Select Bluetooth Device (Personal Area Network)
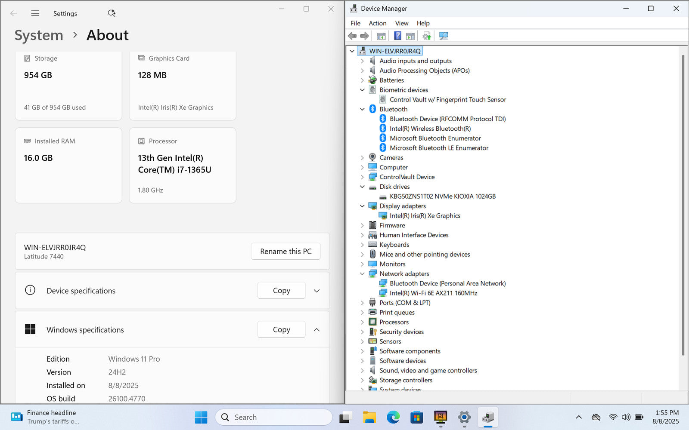689x430 pixels. pos(447,283)
